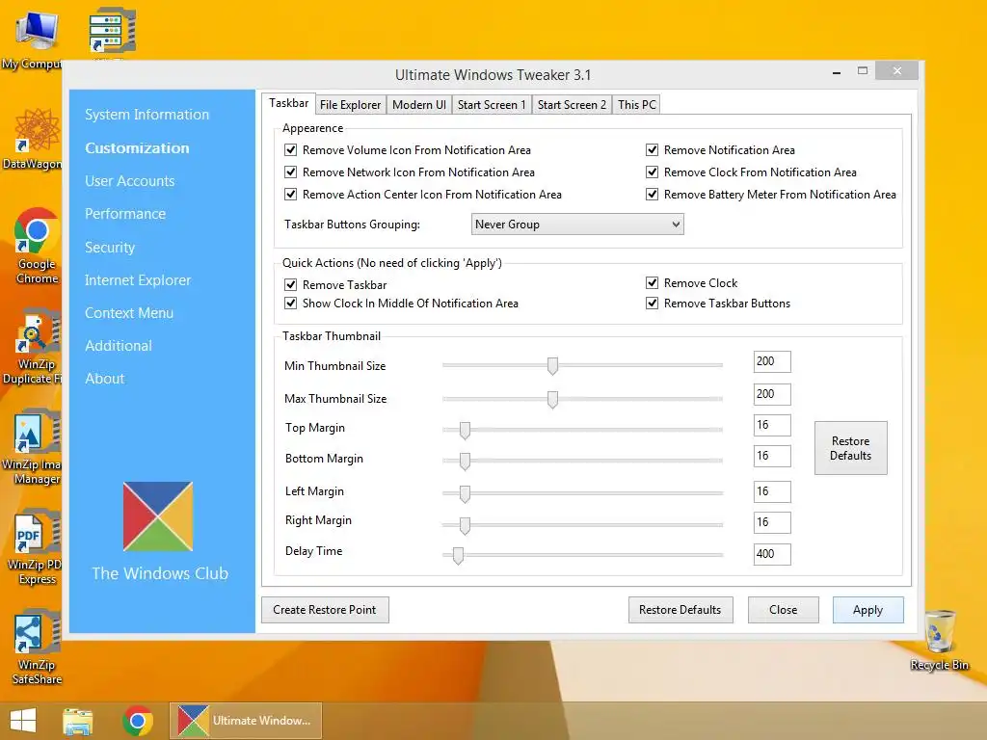Screen dimensions: 987x740
Task: Toggle Remove Network Icon From Notification Area
Action: tap(290, 172)
